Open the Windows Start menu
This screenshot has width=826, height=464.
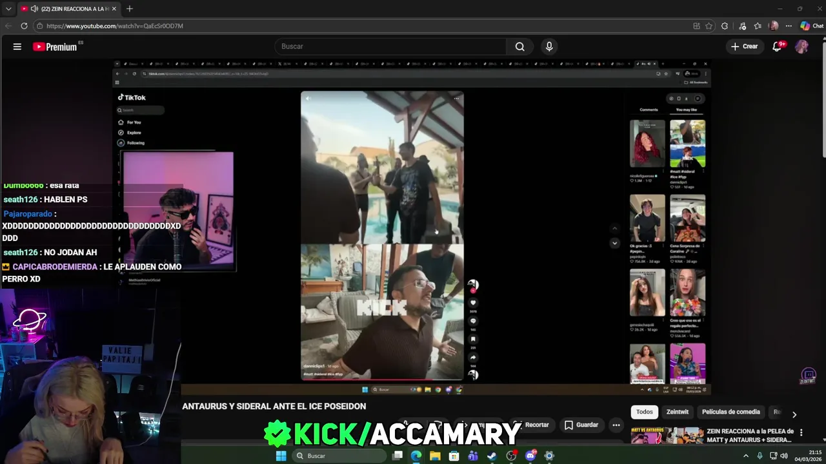pyautogui.click(x=281, y=456)
